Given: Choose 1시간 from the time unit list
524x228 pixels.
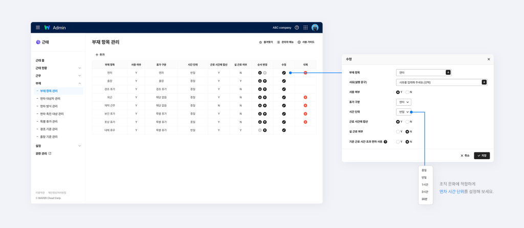Looking at the screenshot, I should click(425, 185).
